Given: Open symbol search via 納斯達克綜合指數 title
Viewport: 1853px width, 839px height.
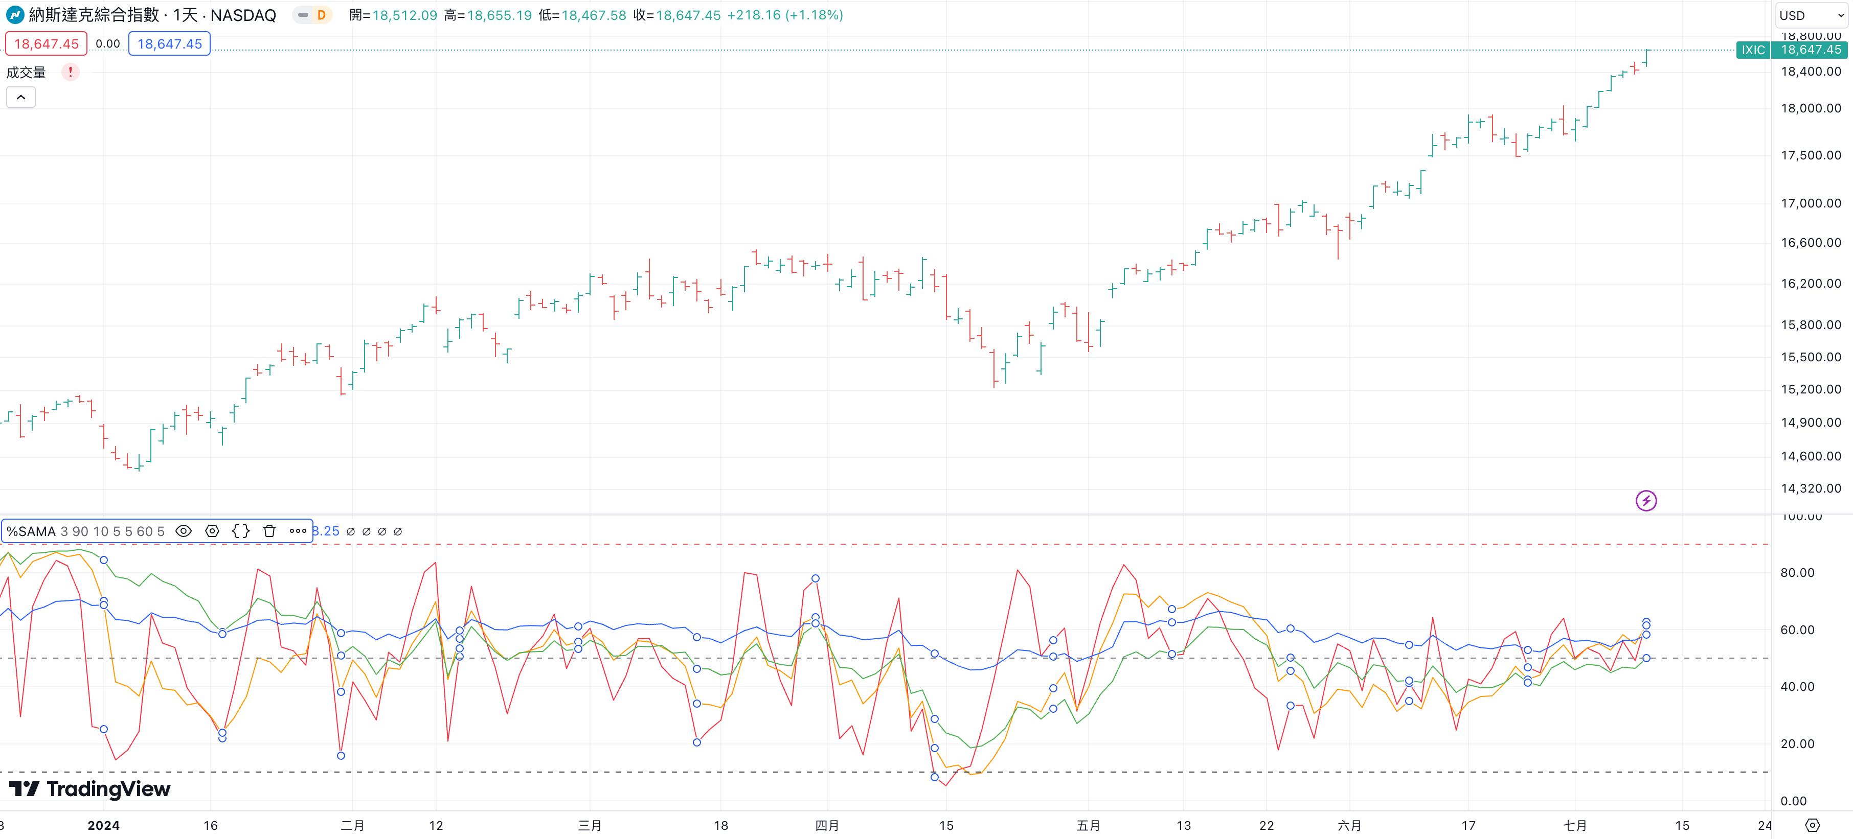Looking at the screenshot, I should click(x=94, y=15).
